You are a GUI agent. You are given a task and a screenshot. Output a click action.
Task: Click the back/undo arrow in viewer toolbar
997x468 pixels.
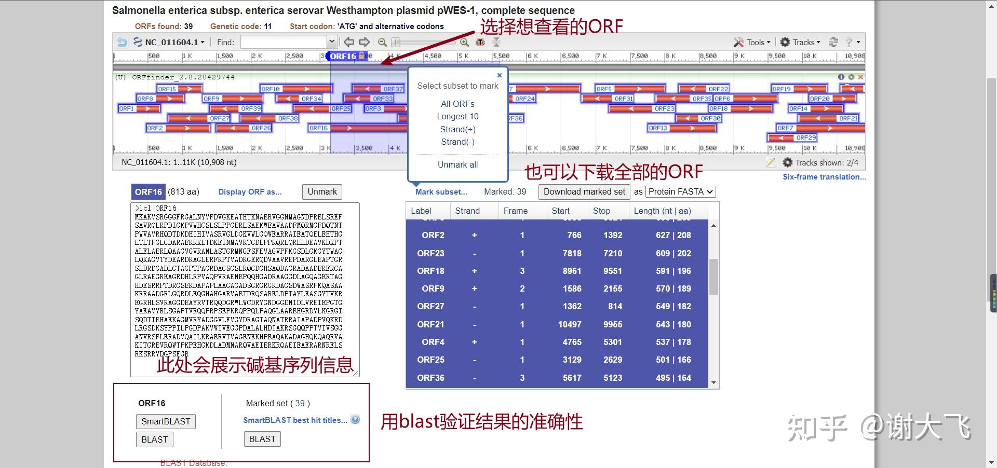[x=122, y=42]
